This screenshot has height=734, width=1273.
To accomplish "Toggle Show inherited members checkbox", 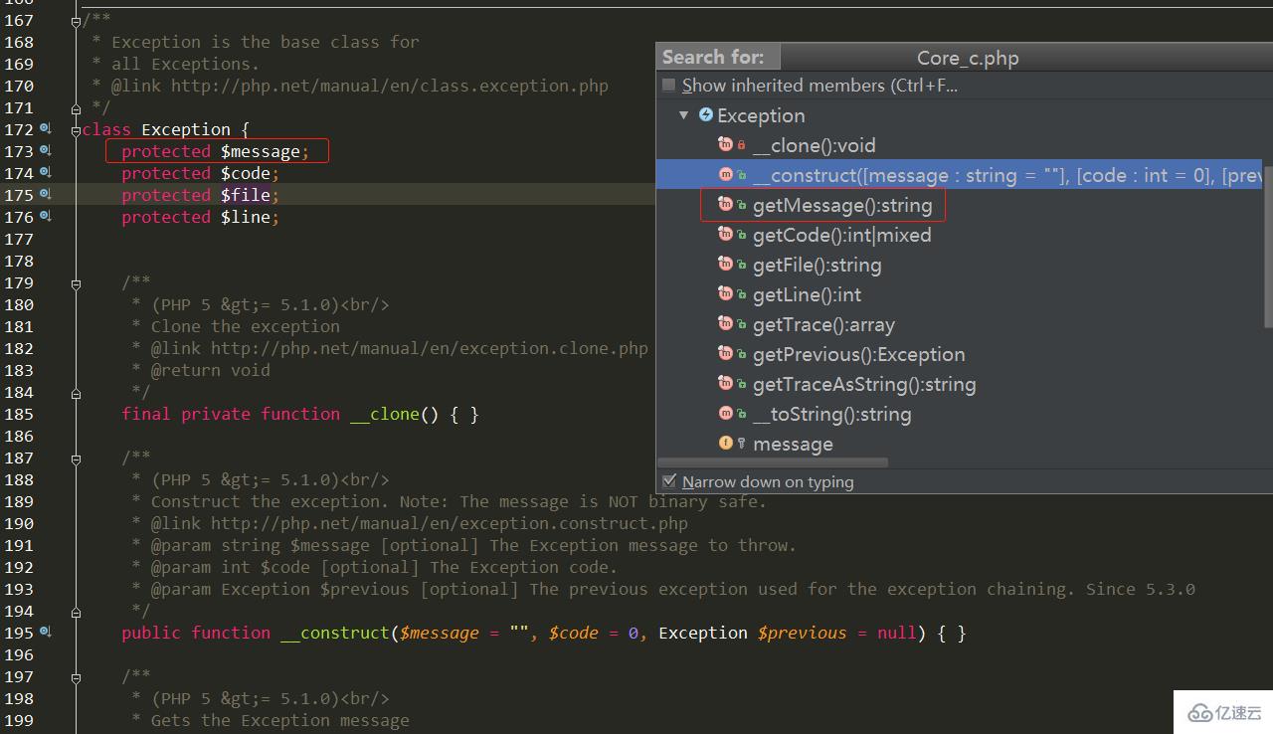I will [x=669, y=86].
